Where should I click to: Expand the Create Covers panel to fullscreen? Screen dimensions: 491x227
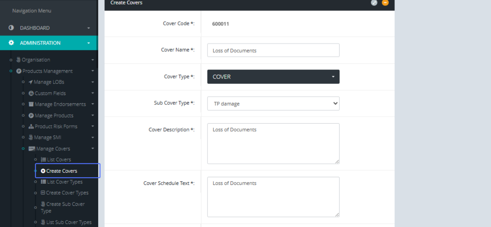[374, 3]
